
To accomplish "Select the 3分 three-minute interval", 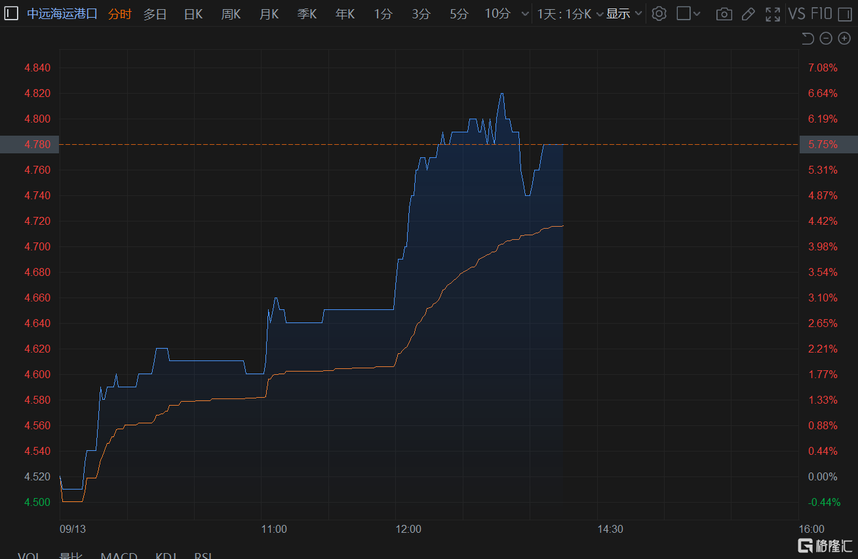I will click(421, 14).
